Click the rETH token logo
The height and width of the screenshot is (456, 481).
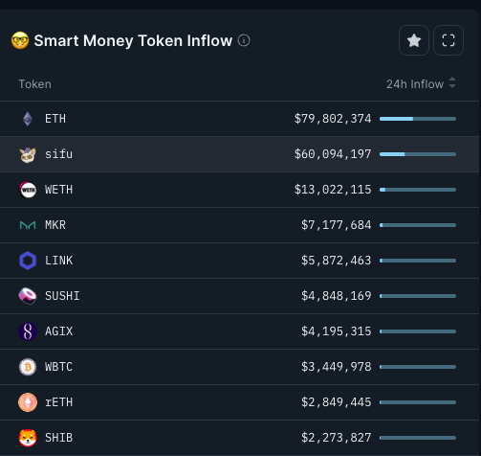click(x=28, y=402)
